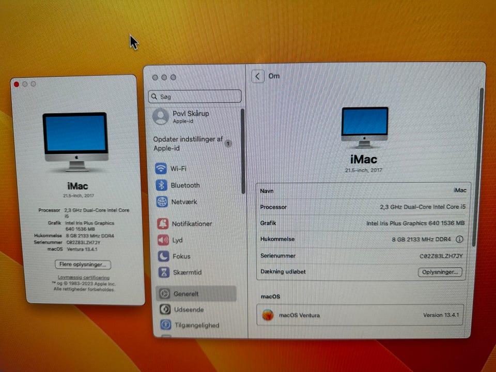This screenshot has width=496, height=372.
Task: Select Generelt in the sidebar
Action: click(x=196, y=293)
